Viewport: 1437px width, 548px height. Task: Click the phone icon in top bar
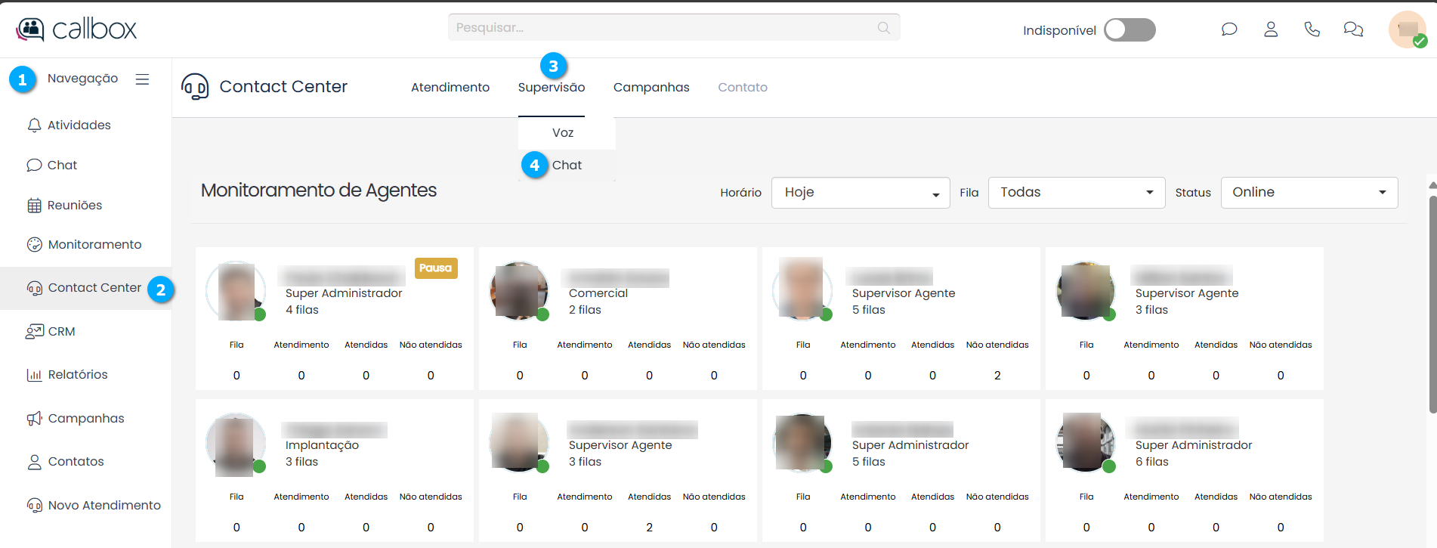pos(1312,29)
